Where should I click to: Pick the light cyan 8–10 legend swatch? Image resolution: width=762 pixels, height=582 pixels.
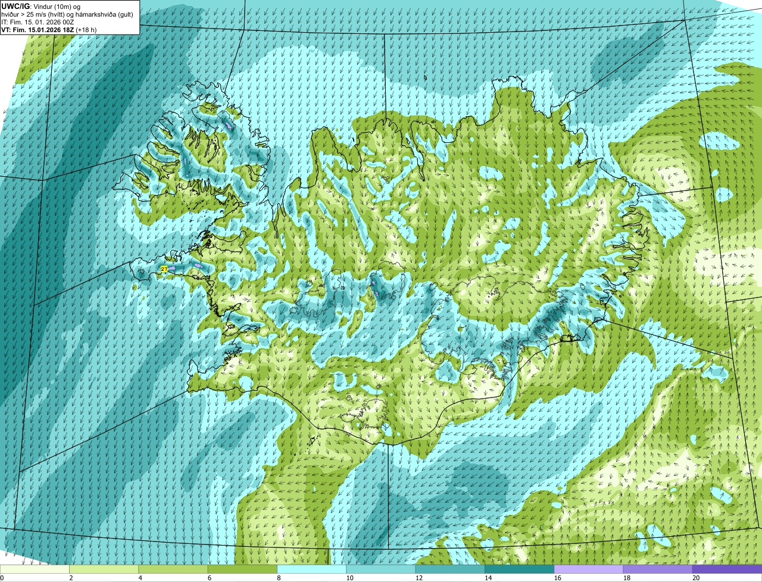tap(312, 569)
